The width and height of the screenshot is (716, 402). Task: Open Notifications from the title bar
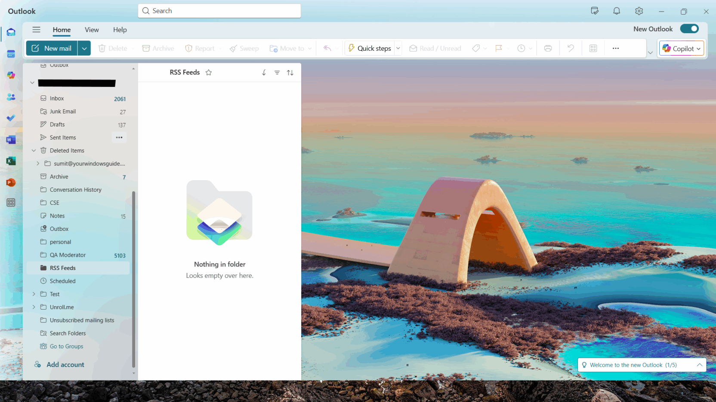[616, 11]
